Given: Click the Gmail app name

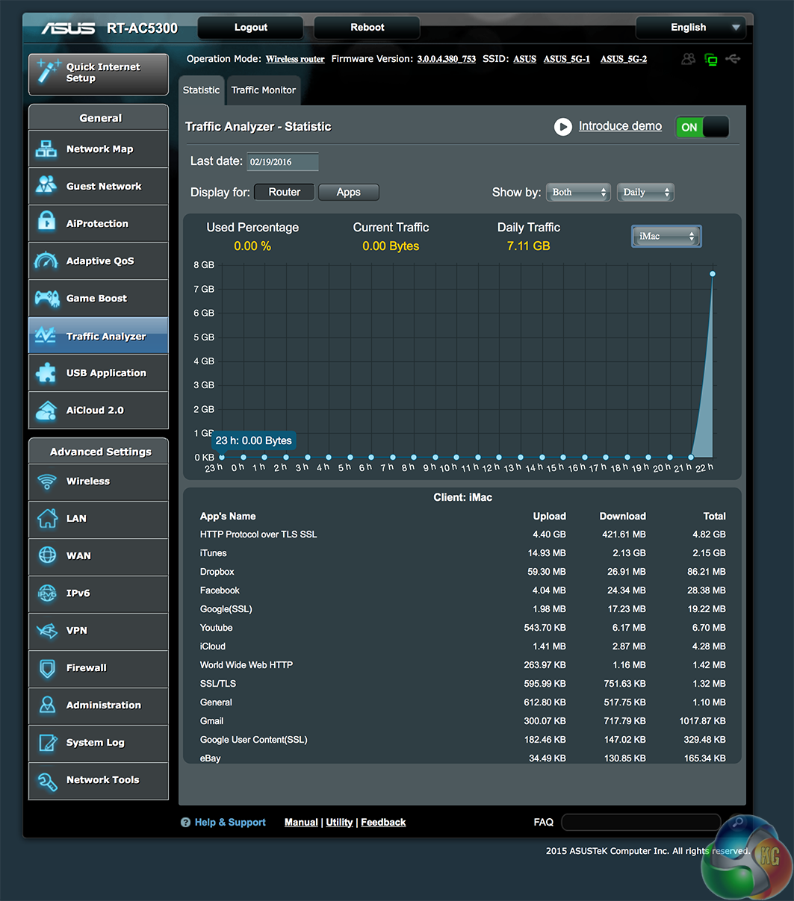Looking at the screenshot, I should pos(211,721).
